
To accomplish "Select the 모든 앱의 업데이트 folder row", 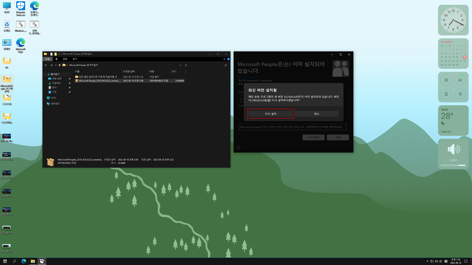I will [x=130, y=77].
